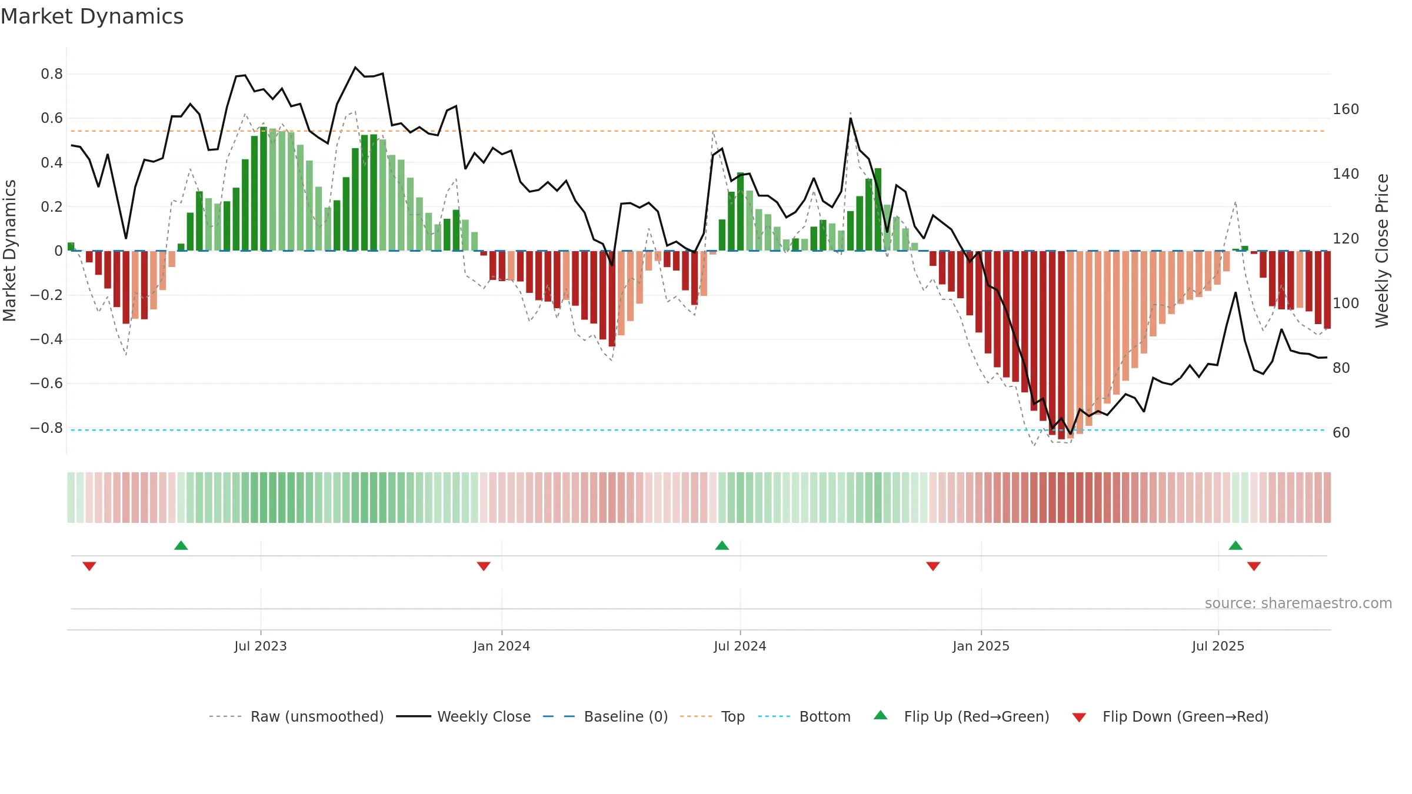Hide the Bottom threshold legend entry
This screenshot has width=1412, height=794.
click(x=804, y=716)
